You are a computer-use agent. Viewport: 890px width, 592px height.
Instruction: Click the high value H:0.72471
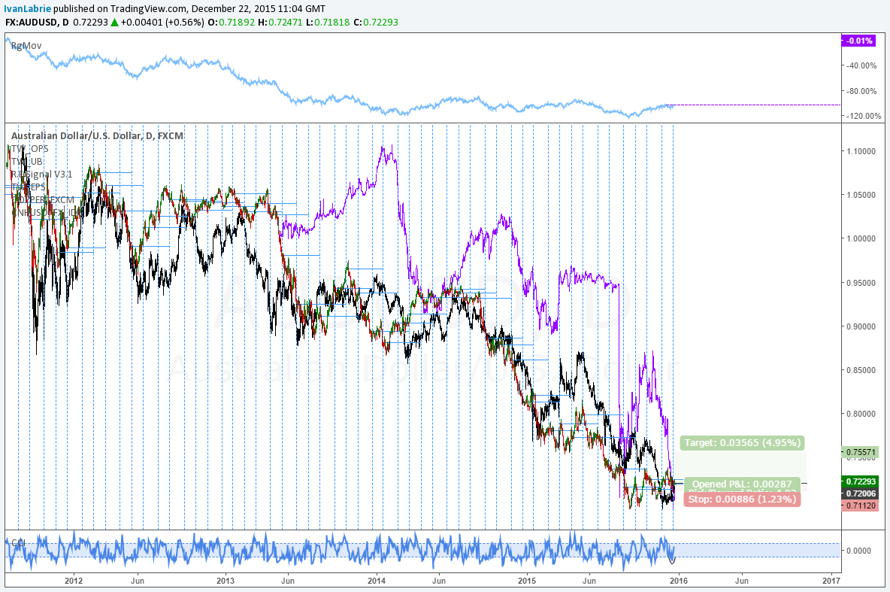[280, 22]
